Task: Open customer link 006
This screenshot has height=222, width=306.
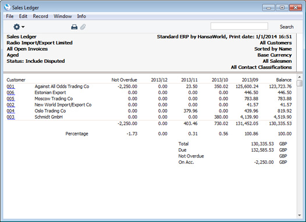Action: (10, 92)
